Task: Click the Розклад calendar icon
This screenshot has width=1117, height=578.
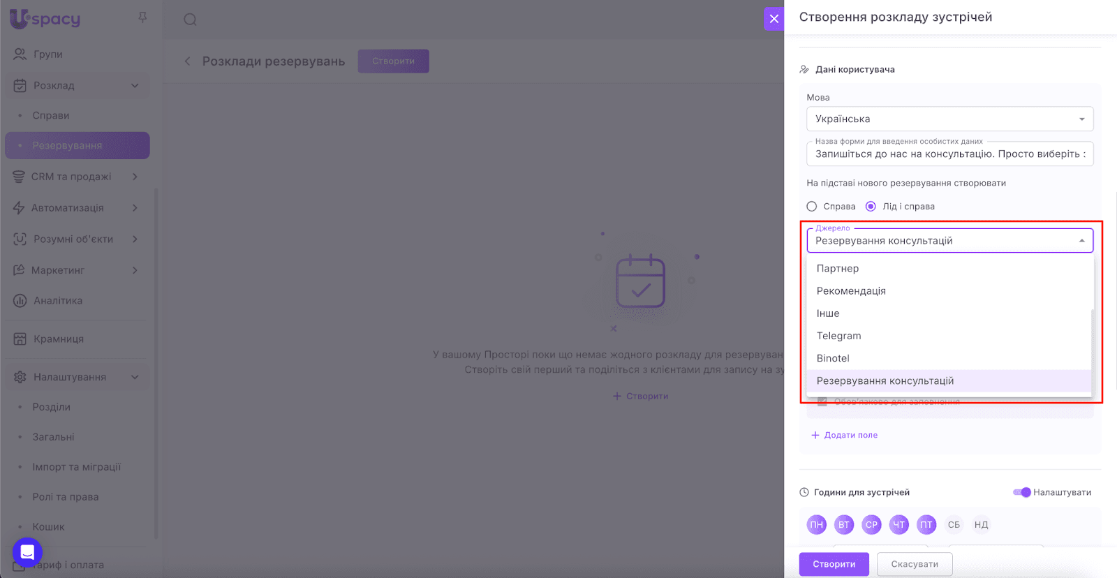Action: click(x=20, y=85)
